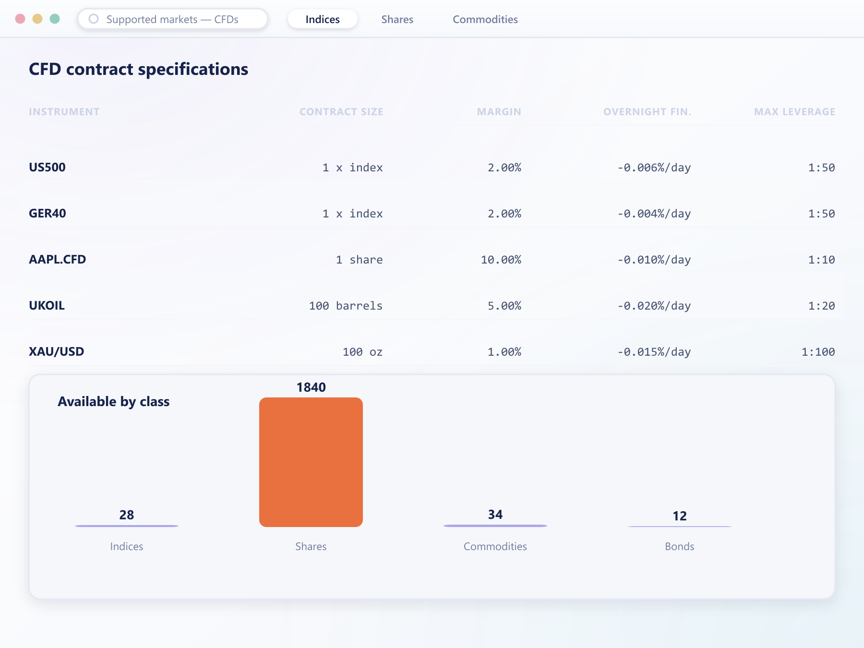Click US500 overnight financing -0.006%/day
This screenshot has height=648, width=864.
tap(654, 168)
